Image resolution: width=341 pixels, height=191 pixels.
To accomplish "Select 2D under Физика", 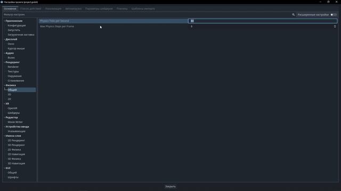I will (x=10, y=99).
